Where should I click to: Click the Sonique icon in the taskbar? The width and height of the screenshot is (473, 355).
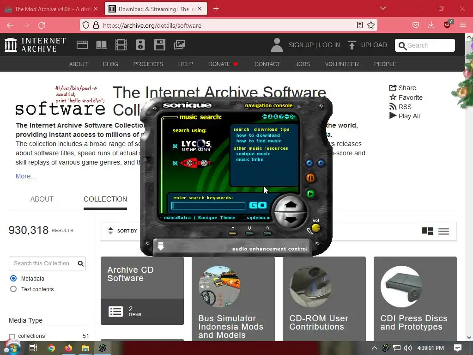[102, 348]
